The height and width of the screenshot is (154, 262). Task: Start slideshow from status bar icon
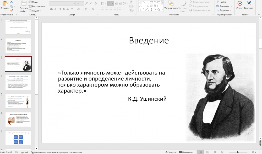coord(222,152)
